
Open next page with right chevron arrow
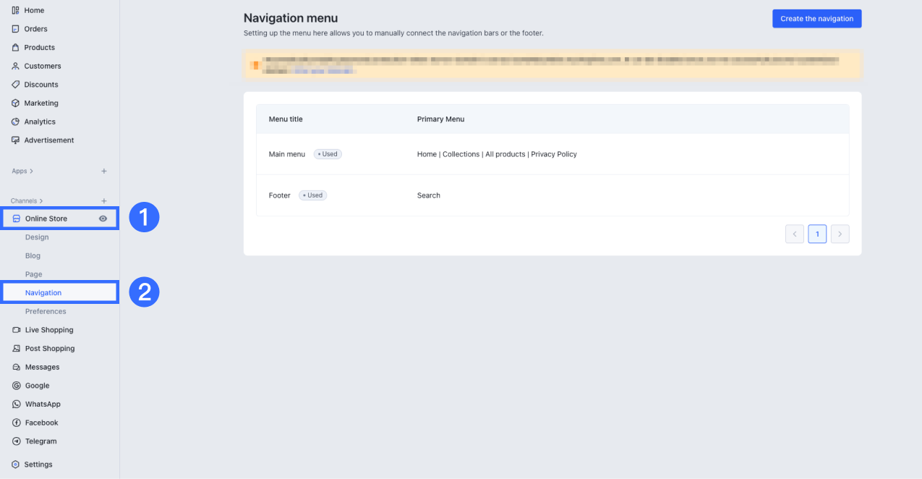(x=840, y=233)
